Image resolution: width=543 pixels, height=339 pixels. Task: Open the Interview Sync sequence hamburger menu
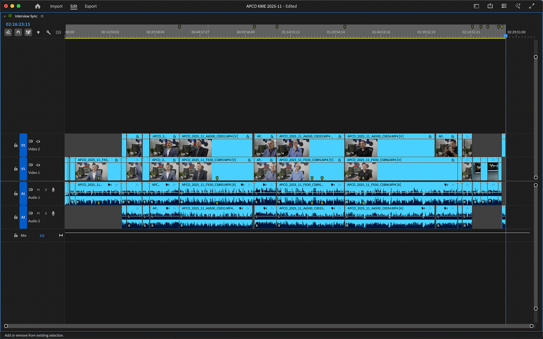[x=42, y=16]
